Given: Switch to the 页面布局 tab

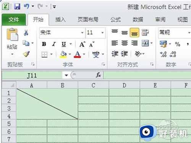Looking at the screenshot, I should [88, 19].
